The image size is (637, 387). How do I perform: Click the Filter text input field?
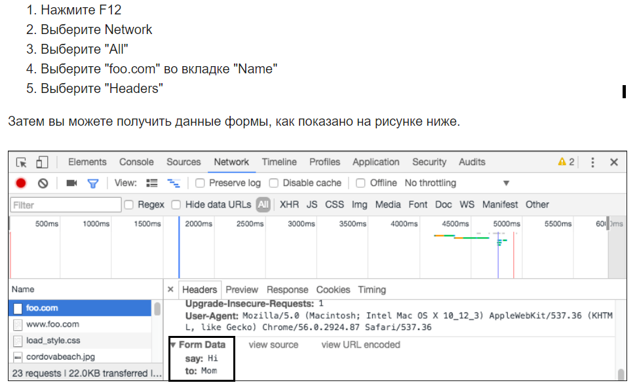coord(66,205)
